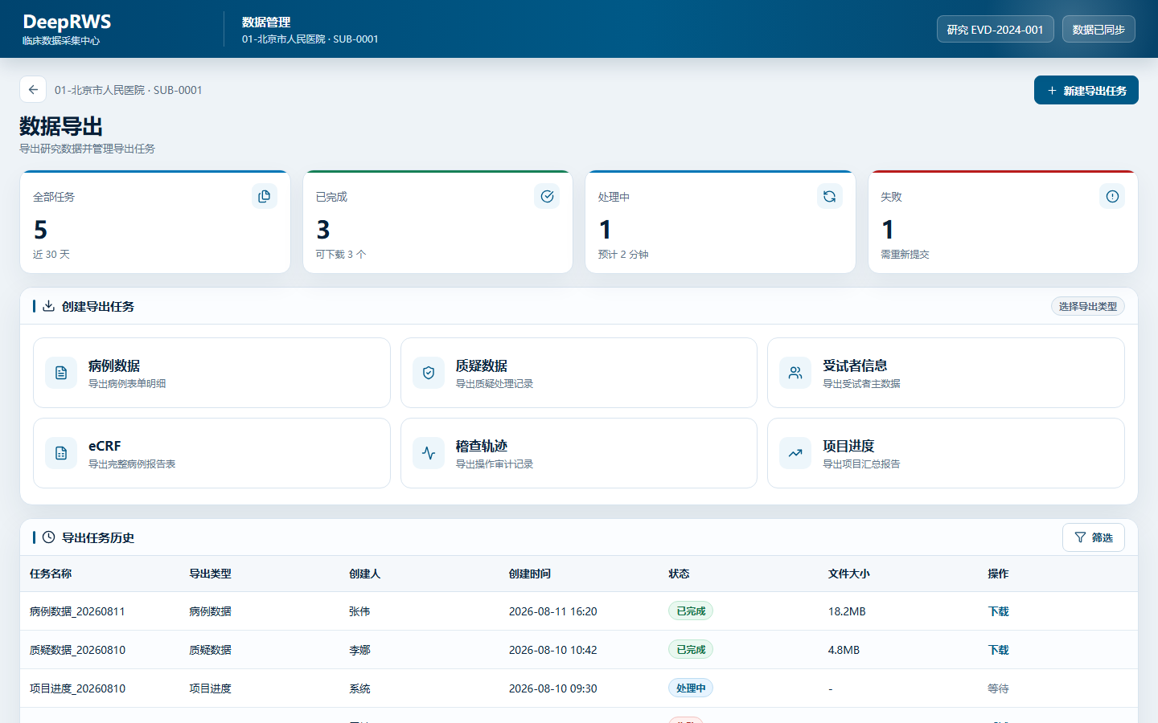Open the 处理中 statistics card
The image size is (1158, 723).
[x=721, y=222]
